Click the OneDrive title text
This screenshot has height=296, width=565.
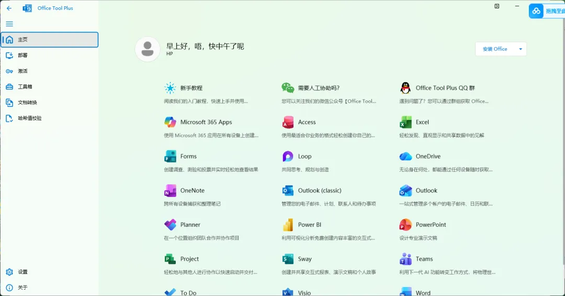tap(428, 156)
